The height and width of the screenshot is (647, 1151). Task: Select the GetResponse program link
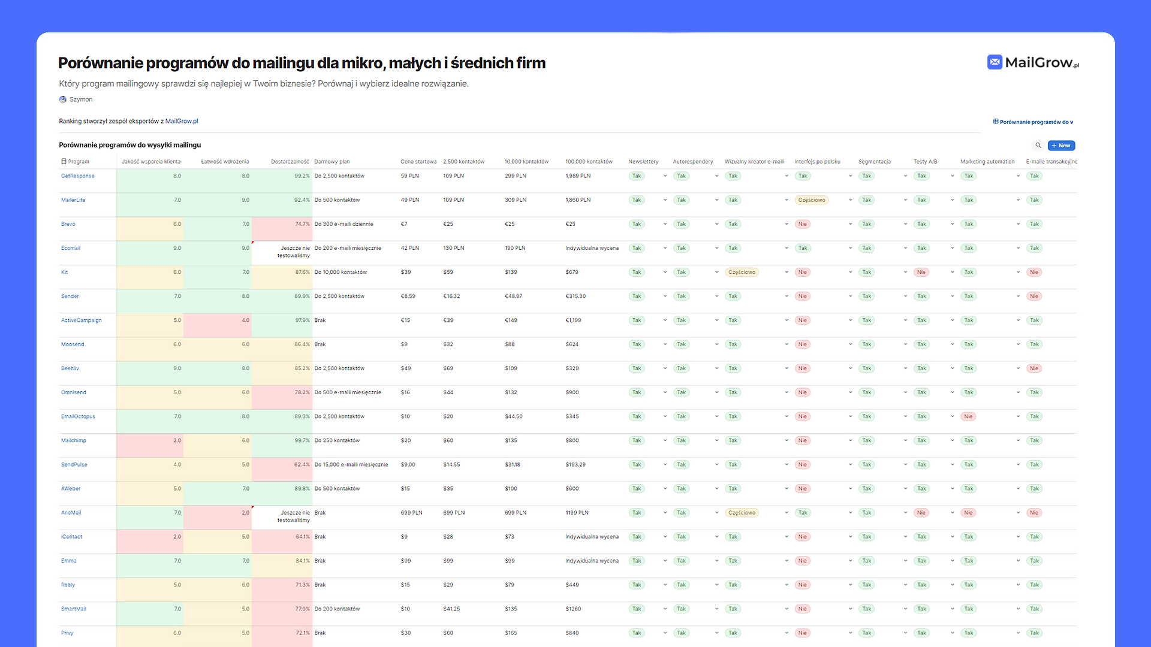[77, 176]
